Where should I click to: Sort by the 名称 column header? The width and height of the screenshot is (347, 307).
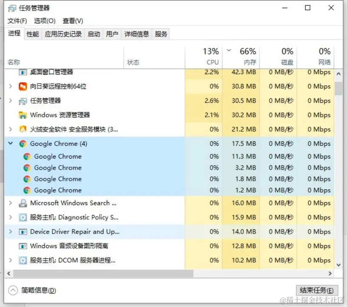click(x=64, y=58)
